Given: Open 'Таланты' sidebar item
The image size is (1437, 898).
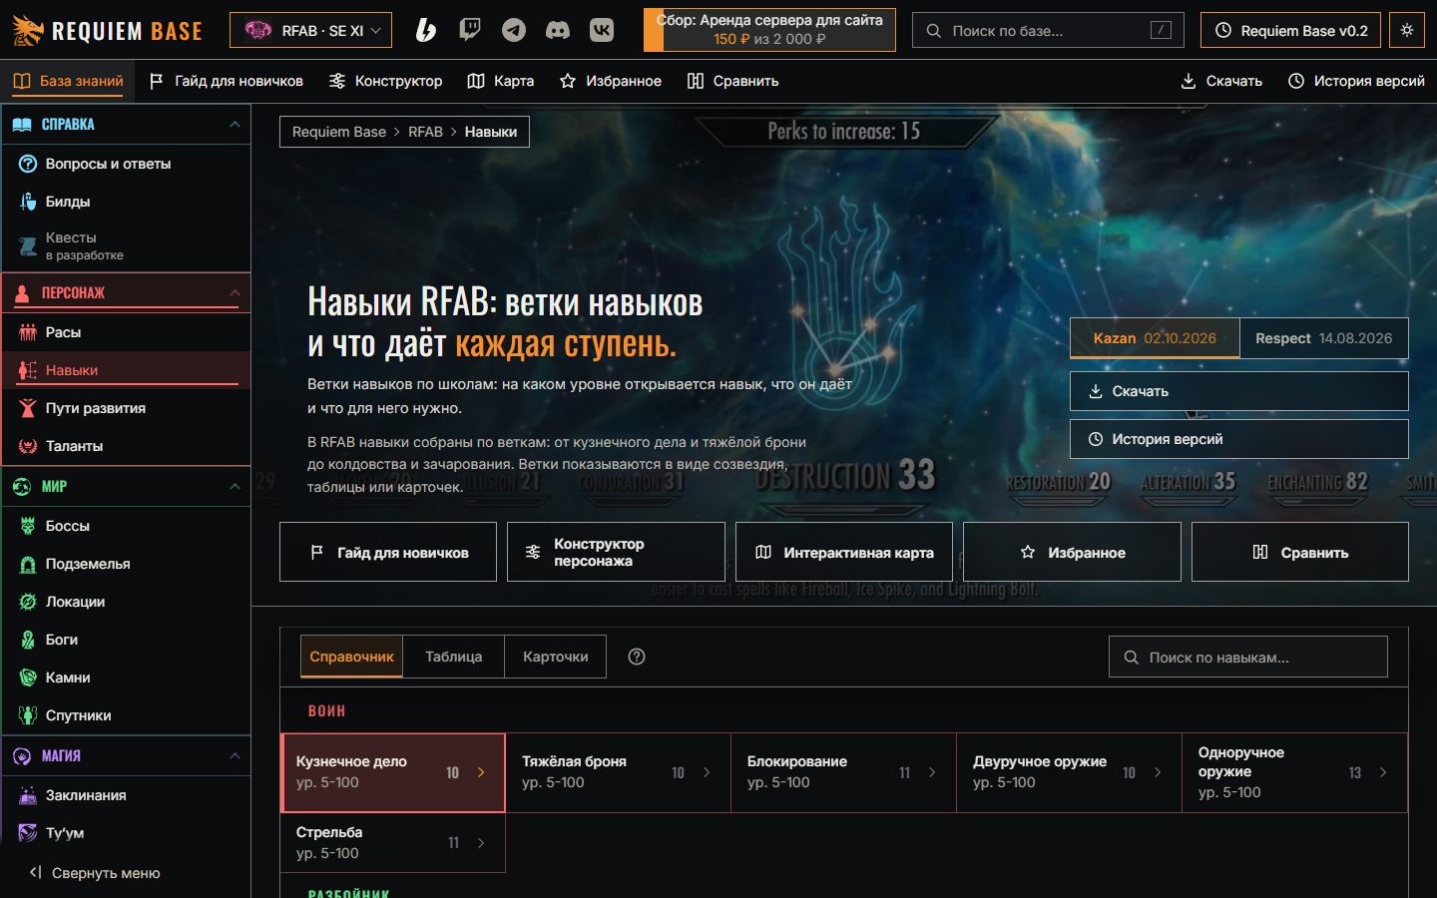Looking at the screenshot, I should 126,446.
